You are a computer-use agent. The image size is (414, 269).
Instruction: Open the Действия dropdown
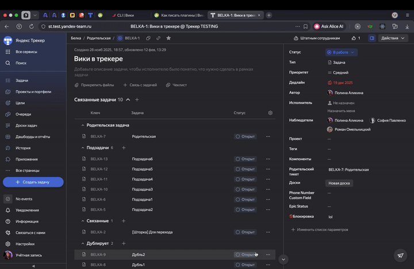point(393,39)
